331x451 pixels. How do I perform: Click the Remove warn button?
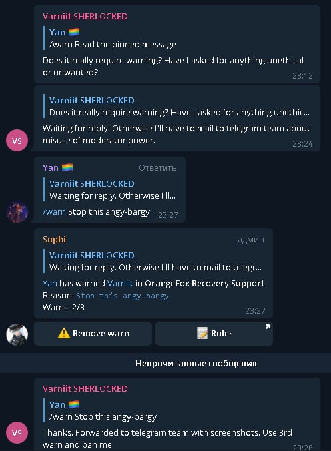tap(93, 334)
